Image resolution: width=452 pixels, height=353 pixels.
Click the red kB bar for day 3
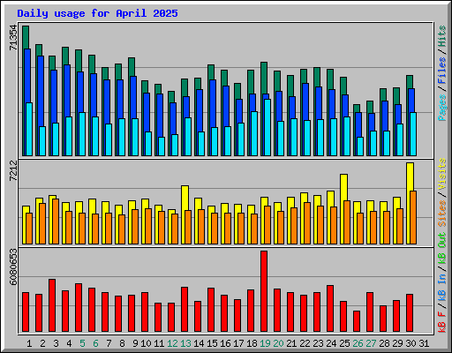click(x=52, y=305)
